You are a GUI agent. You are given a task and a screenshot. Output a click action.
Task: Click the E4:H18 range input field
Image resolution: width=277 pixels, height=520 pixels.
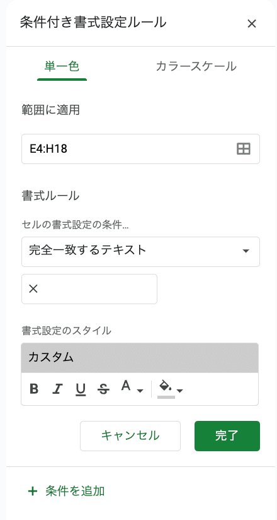[140, 149]
